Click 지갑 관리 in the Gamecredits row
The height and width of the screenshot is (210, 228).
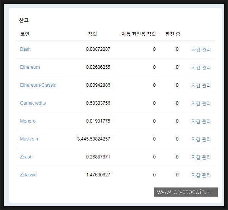201,103
